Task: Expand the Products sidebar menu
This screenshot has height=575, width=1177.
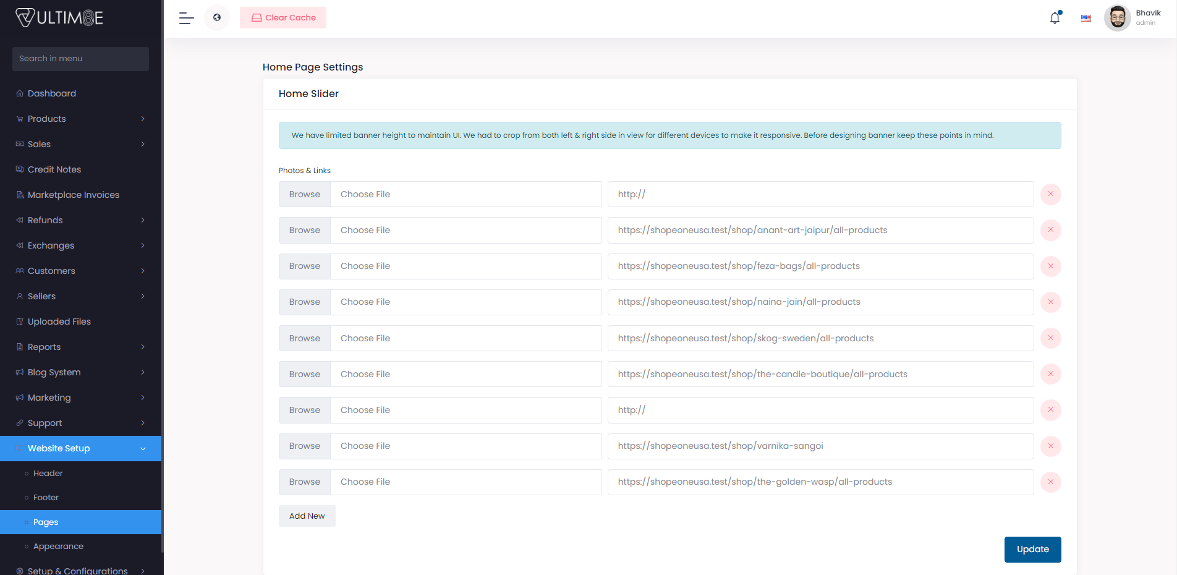Action: coord(80,119)
